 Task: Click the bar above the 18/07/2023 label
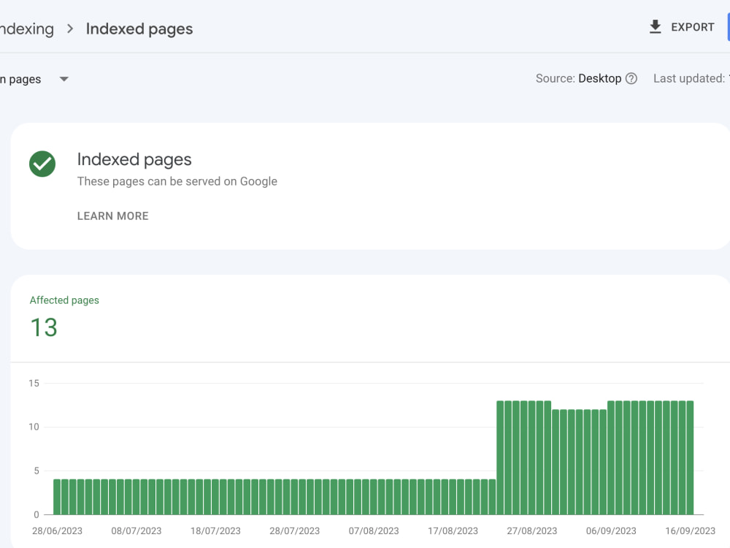[215, 497]
